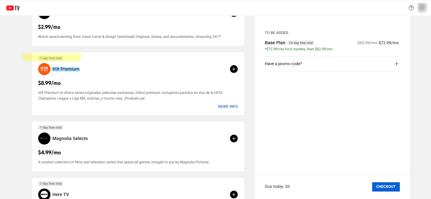431x199 pixels.
Task: Click the Magnolia Selects description text
Action: 124,162
